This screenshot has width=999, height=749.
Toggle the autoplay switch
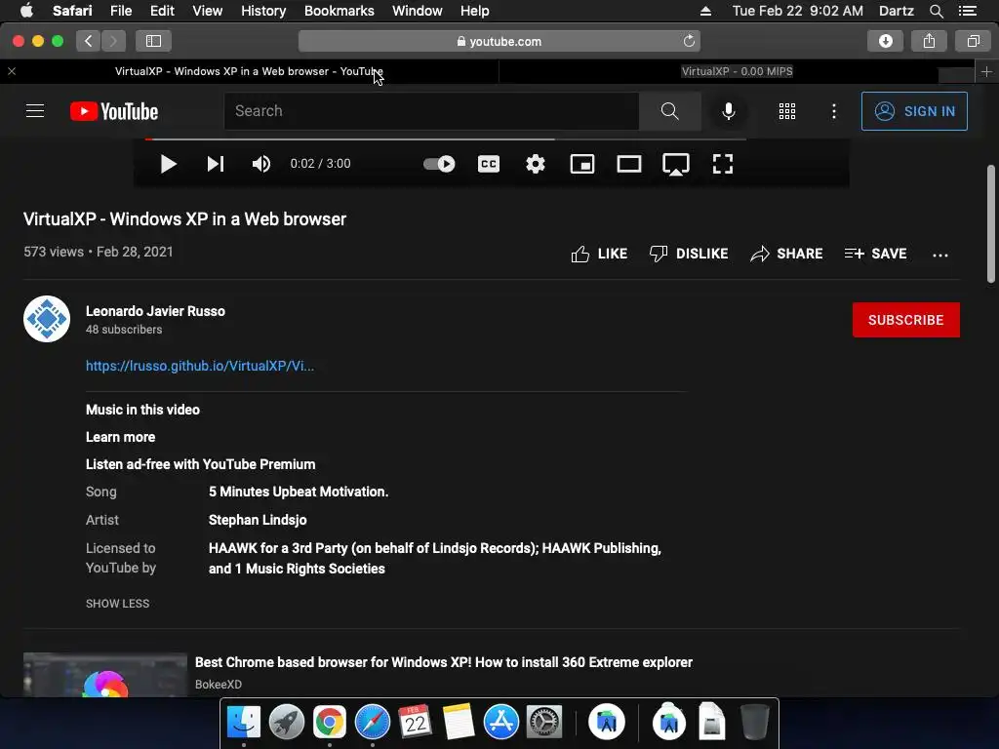point(439,164)
